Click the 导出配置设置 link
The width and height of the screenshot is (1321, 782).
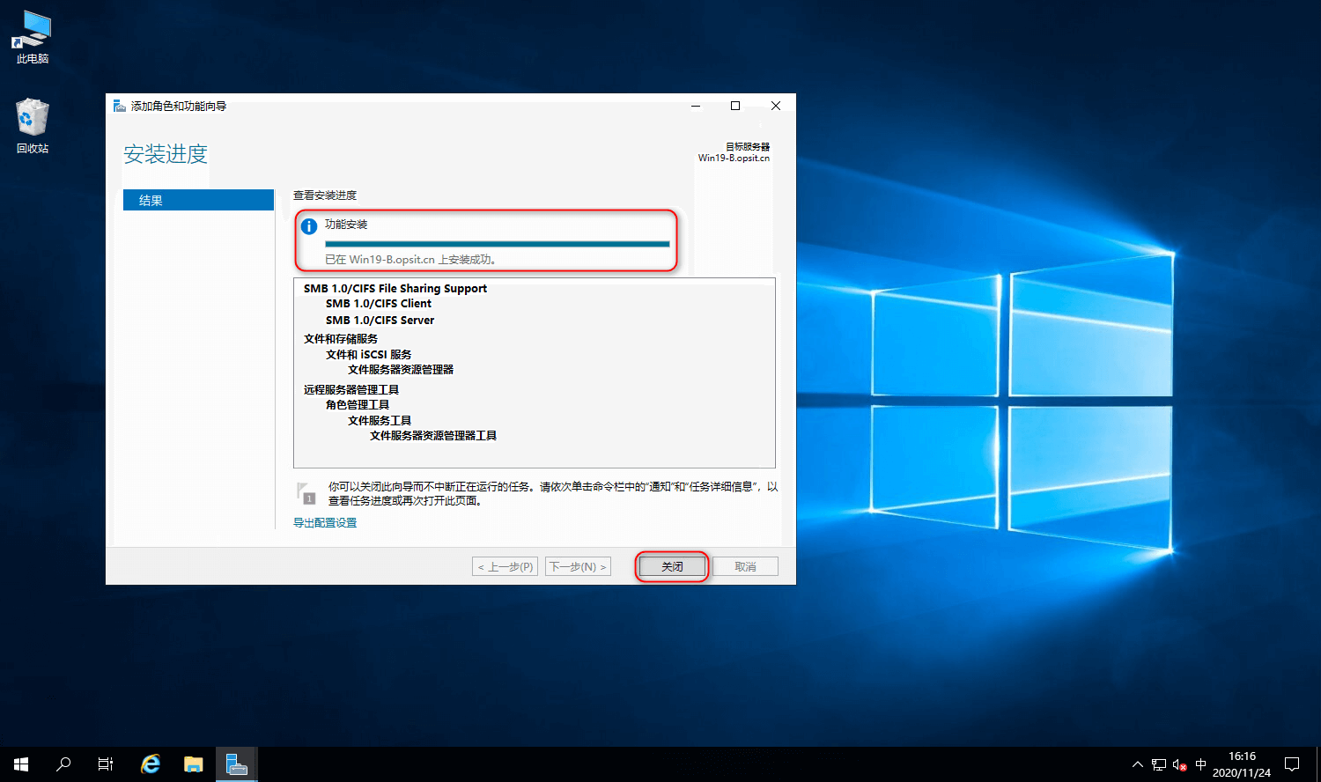pyautogui.click(x=325, y=523)
